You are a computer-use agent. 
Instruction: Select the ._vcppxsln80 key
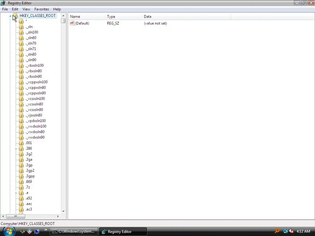pos(36,88)
